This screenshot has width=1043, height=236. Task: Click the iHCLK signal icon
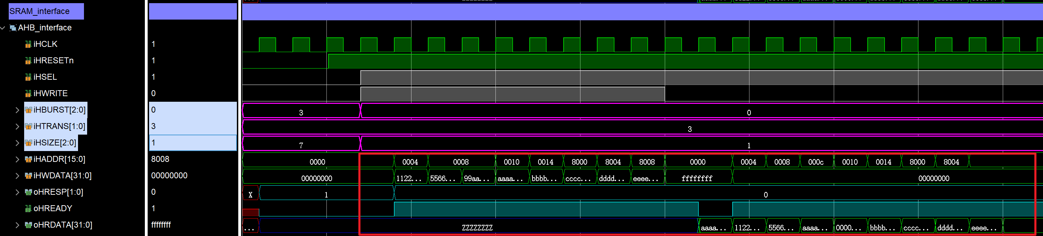pos(28,44)
